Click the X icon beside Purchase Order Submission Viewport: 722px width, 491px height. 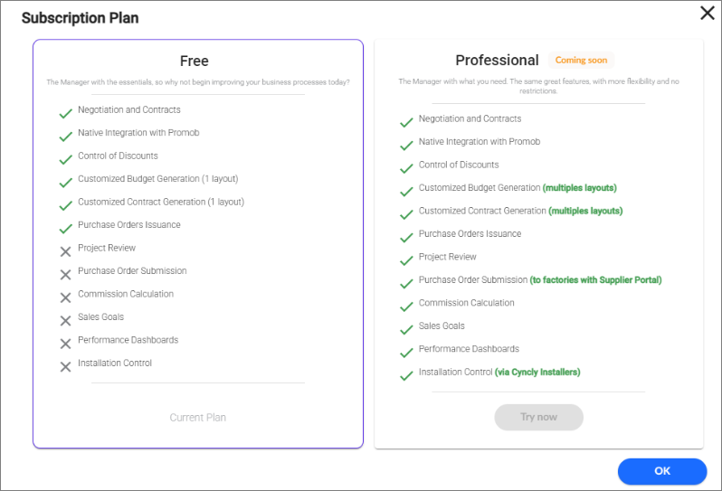[65, 275]
